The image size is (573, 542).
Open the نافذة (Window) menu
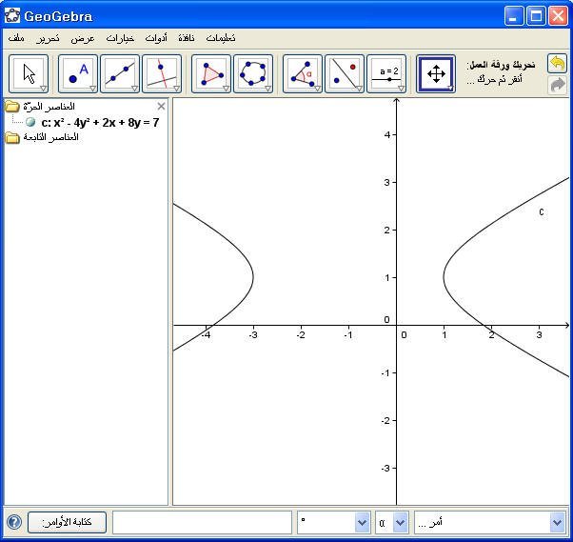click(x=187, y=38)
